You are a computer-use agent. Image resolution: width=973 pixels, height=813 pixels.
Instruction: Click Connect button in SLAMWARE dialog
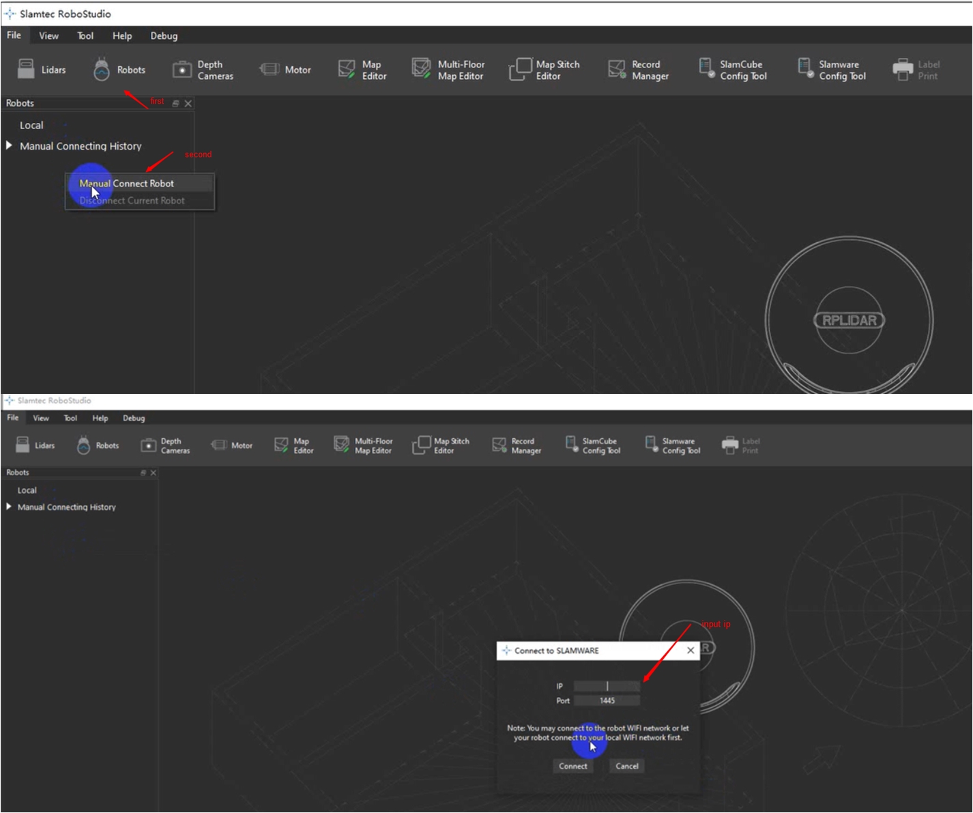pos(573,766)
